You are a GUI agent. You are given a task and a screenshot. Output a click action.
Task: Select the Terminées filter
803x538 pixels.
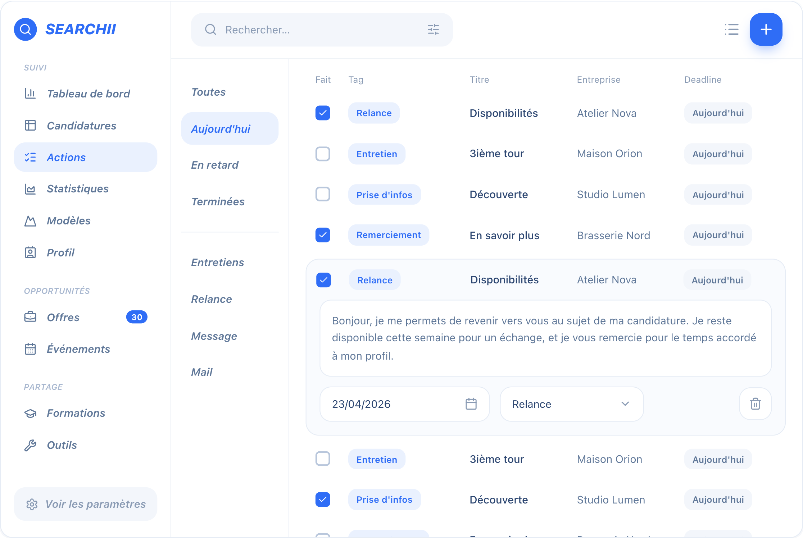point(218,202)
